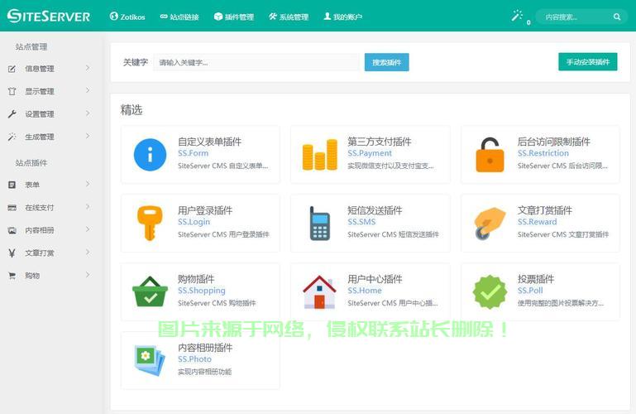This screenshot has height=414, width=636.
Task: Click the 购物 cart icon
Action: click(x=12, y=276)
